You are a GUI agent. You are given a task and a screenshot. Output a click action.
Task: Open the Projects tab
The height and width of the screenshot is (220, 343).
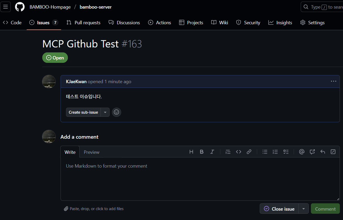(191, 23)
